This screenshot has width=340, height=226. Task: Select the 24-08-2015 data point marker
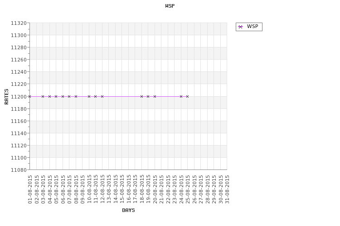181,96
